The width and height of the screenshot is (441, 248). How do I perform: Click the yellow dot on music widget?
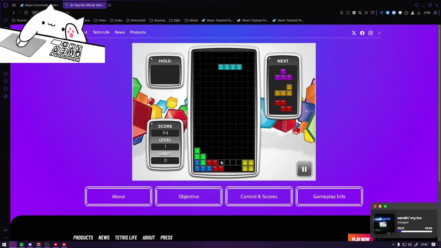(380, 206)
